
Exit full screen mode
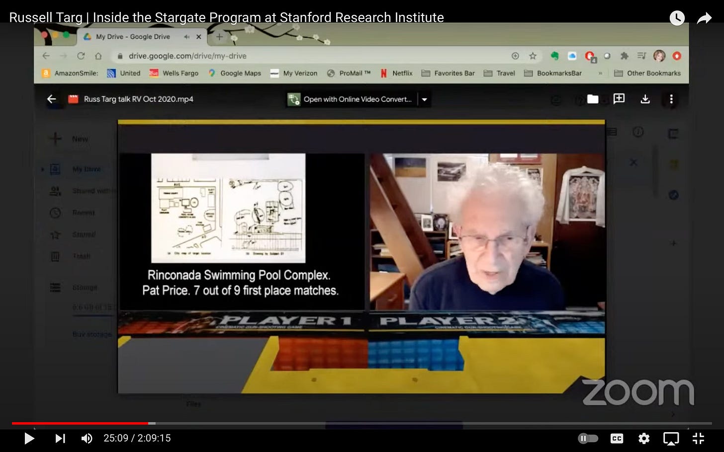pos(698,438)
